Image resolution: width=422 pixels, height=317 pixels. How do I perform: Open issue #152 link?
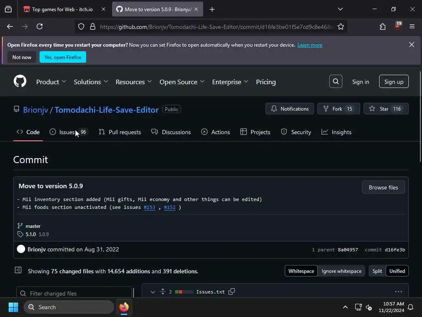[169, 207]
